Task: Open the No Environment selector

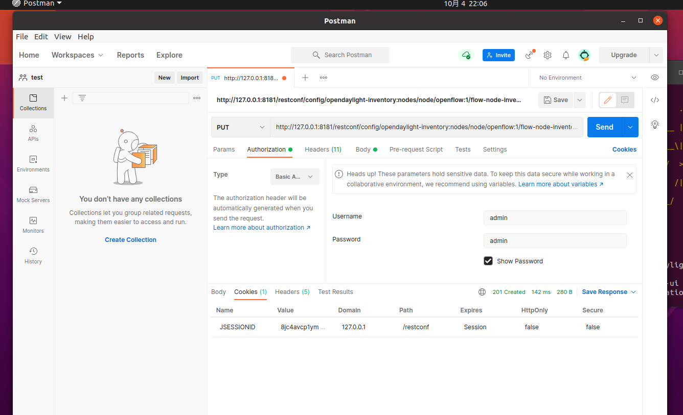Action: (588, 78)
